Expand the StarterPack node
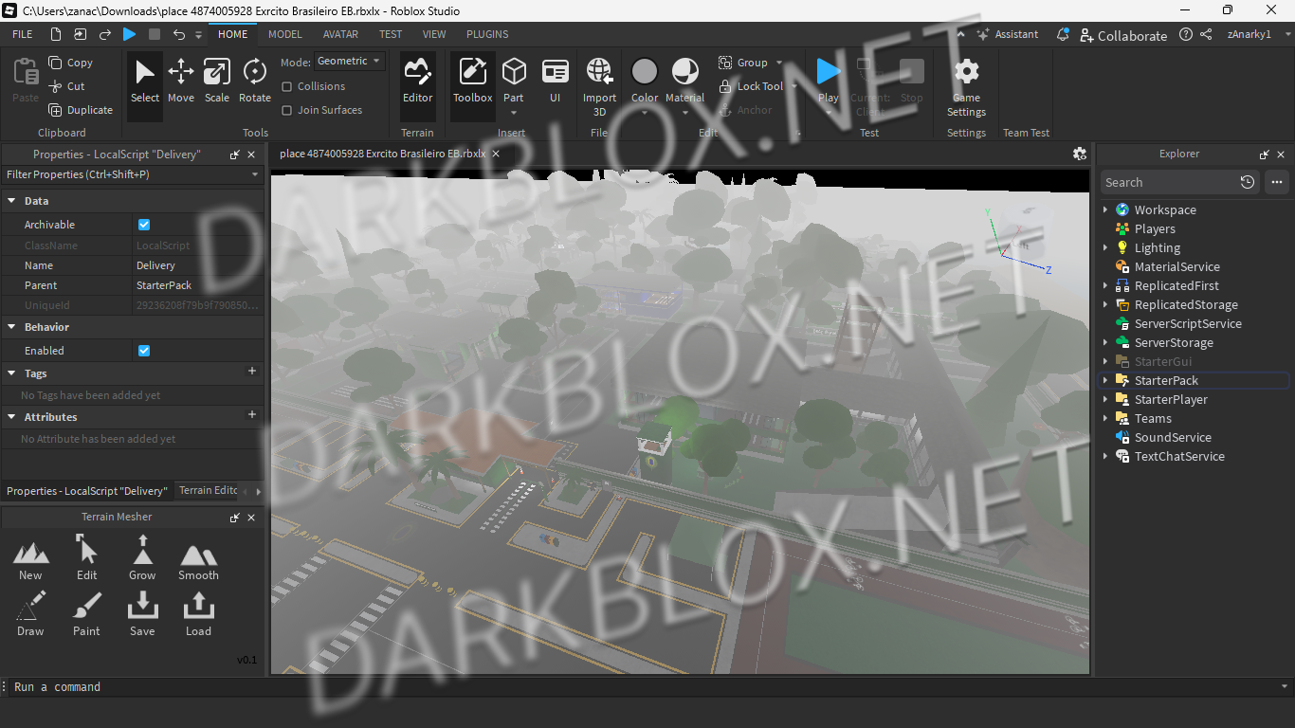The width and height of the screenshot is (1295, 728). 1105,380
